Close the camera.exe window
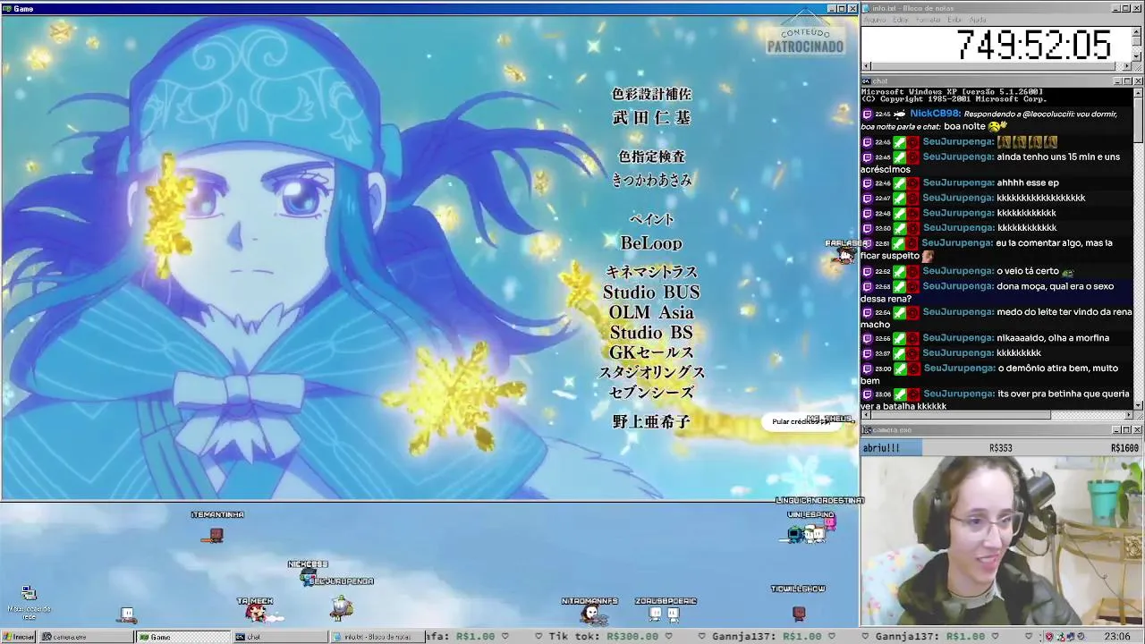 (1138, 430)
